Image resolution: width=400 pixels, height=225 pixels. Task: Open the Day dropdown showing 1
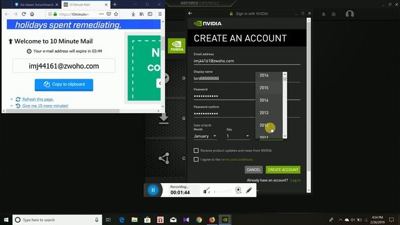click(238, 136)
